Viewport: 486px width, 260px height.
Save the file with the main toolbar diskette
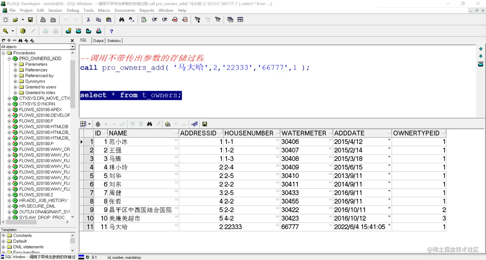click(x=30, y=20)
